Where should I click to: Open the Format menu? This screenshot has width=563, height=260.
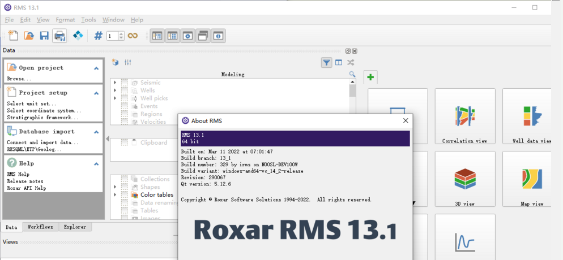pos(65,20)
